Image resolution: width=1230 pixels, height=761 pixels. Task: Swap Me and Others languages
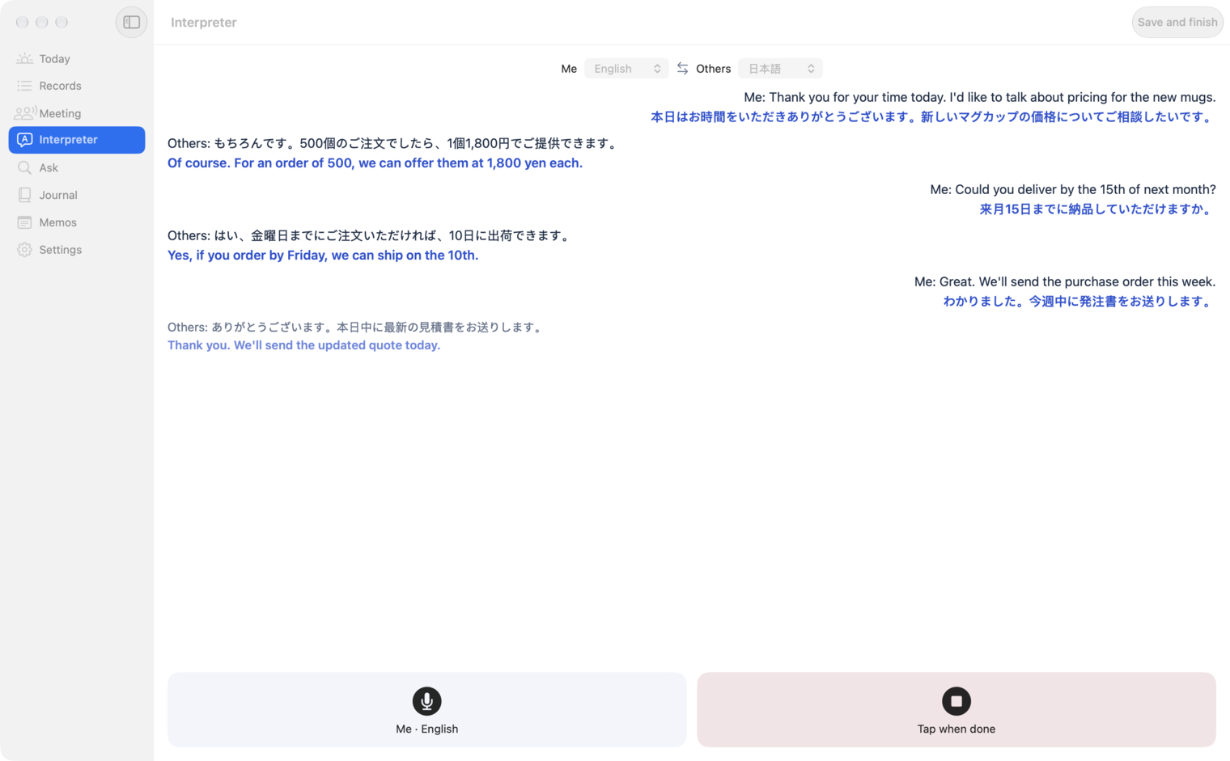[682, 69]
